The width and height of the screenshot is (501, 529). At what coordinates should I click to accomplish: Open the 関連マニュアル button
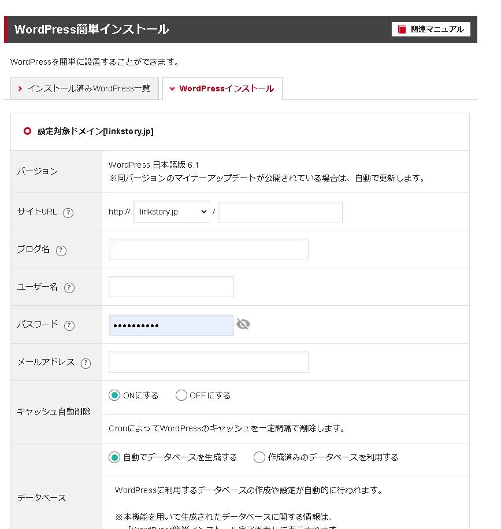431,29
